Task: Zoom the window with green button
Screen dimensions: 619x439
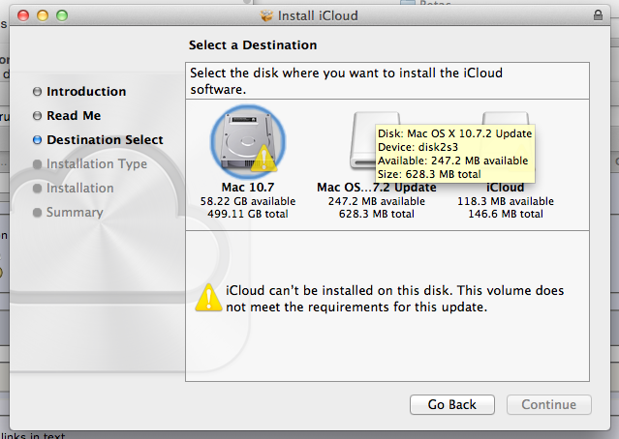Action: 62,15
